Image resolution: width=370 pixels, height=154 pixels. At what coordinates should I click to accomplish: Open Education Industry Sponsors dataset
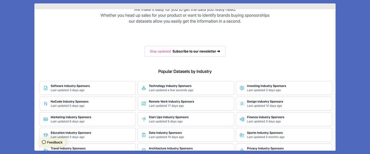click(71, 133)
